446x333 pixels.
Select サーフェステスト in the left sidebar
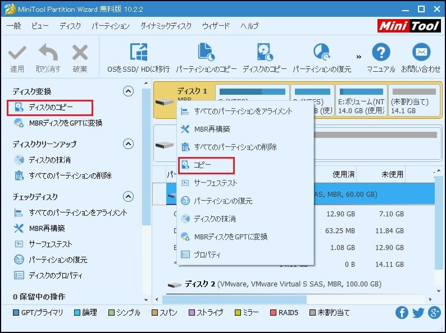tap(43, 244)
